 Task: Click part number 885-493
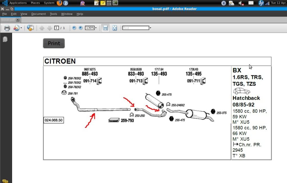pos(90,74)
